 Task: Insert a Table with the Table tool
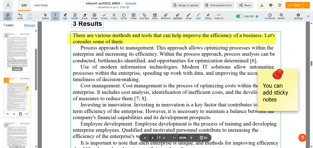tap(133, 16)
